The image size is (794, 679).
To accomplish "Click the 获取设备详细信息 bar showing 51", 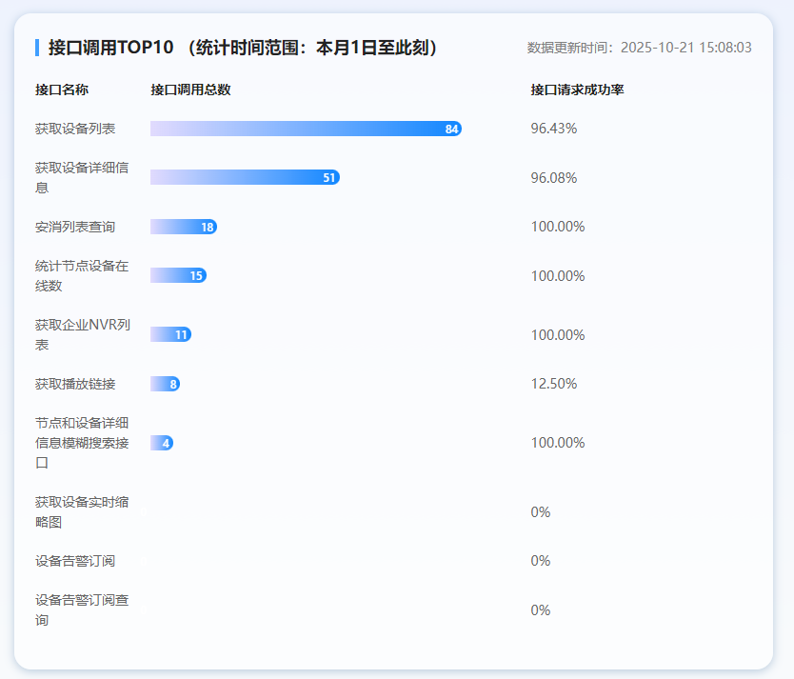I will point(245,177).
